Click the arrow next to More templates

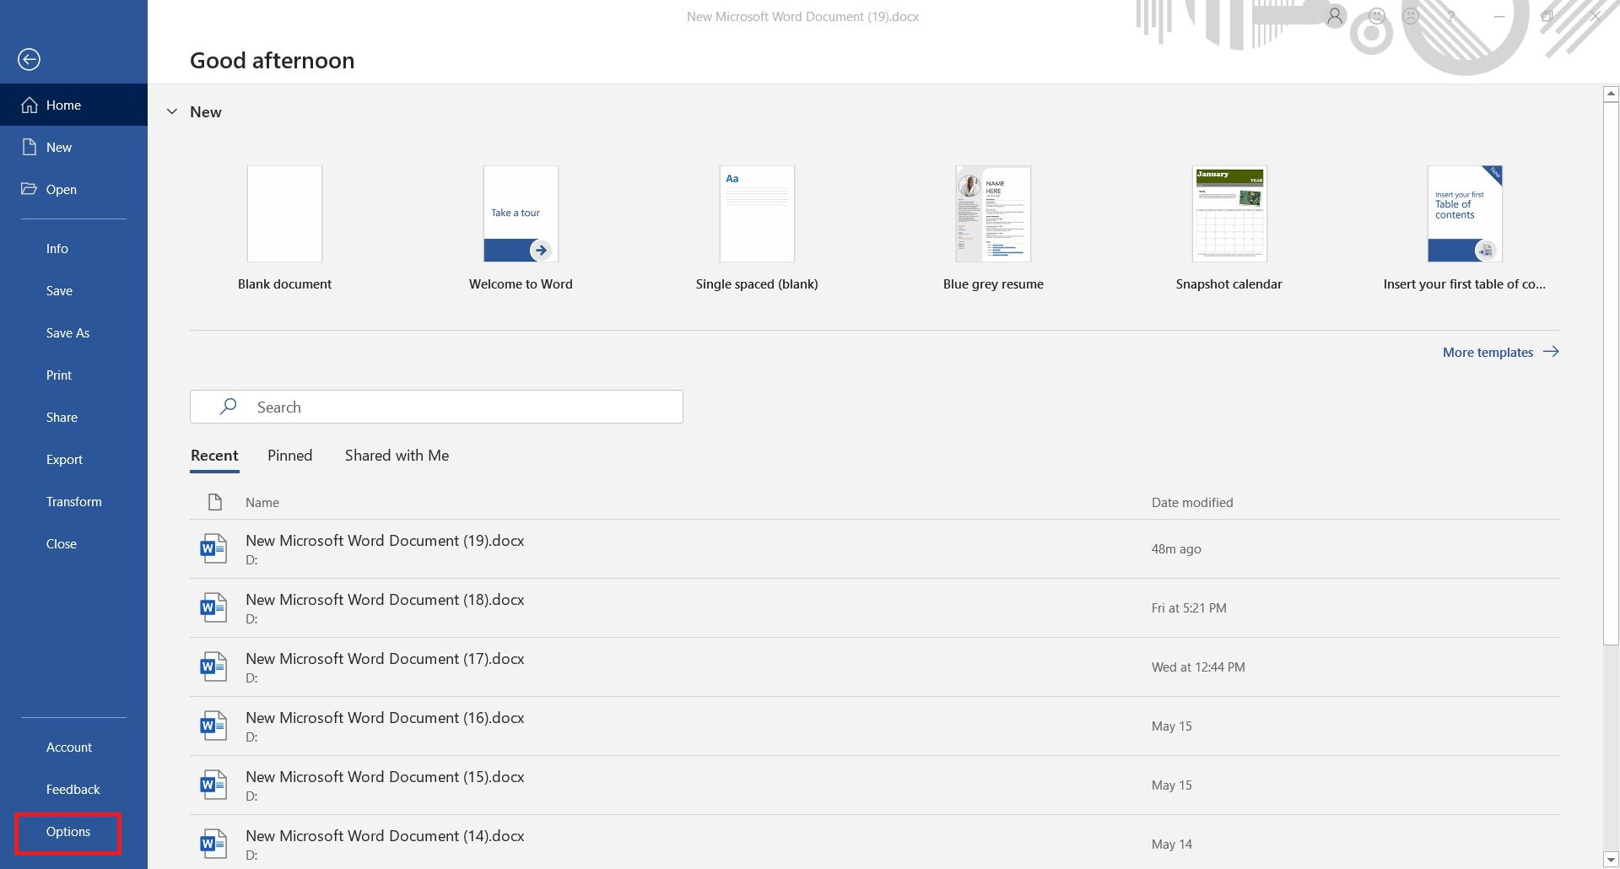[1551, 352]
